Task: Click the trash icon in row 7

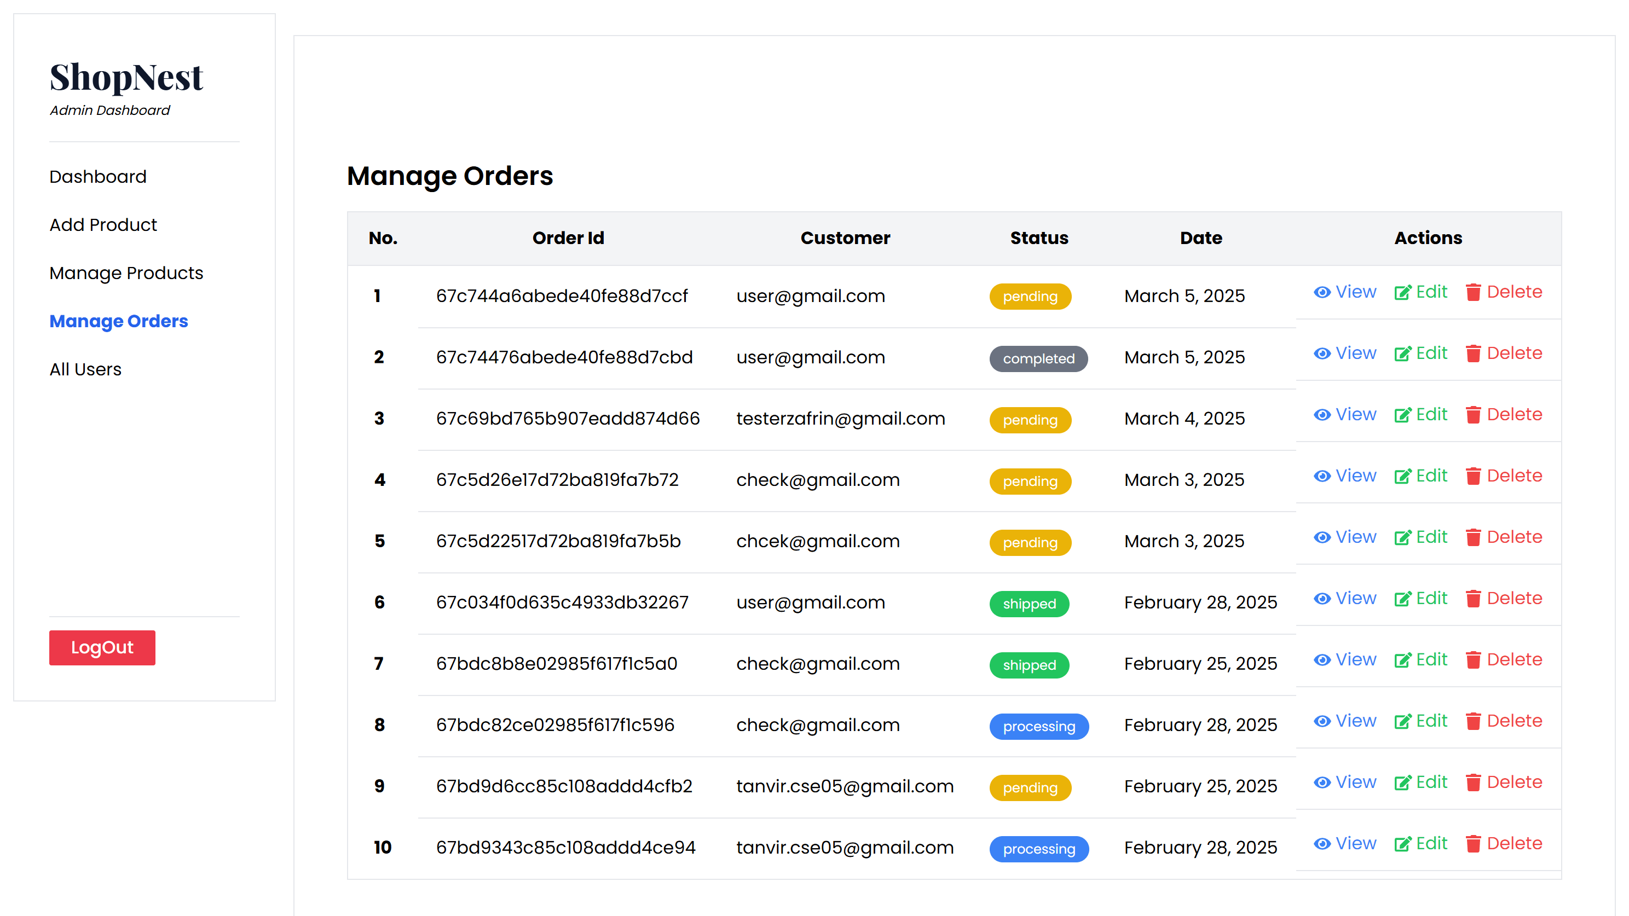Action: point(1473,660)
